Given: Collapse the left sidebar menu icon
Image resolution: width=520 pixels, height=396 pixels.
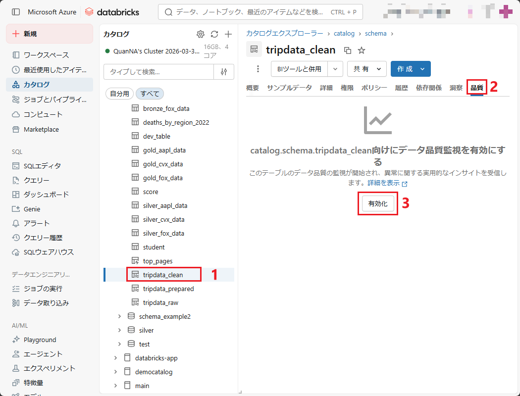Looking at the screenshot, I should tap(16, 12).
